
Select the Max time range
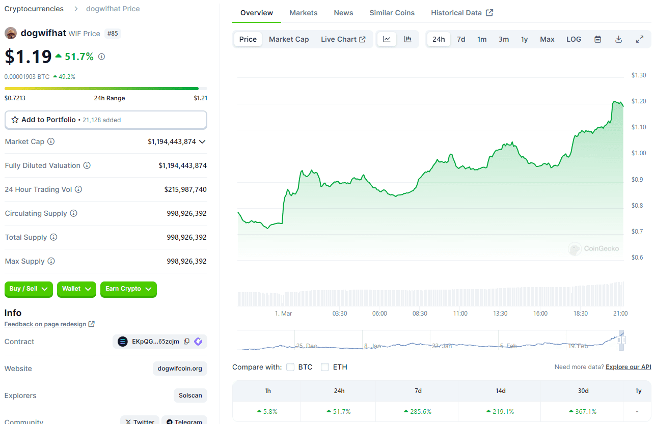coord(547,39)
